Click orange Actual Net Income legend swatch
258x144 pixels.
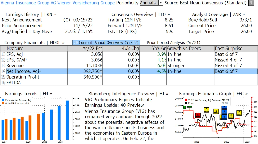tap(3, 103)
